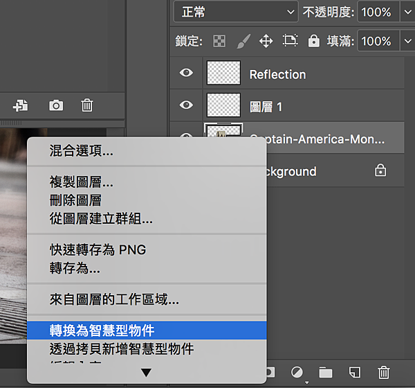Click 圖層 1 layer thumbnail
The width and height of the screenshot is (415, 388).
(x=223, y=105)
